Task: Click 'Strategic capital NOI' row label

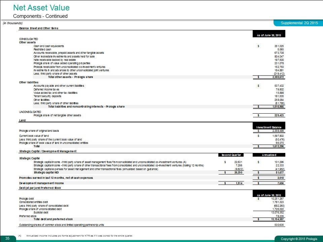Action: point(46,172)
